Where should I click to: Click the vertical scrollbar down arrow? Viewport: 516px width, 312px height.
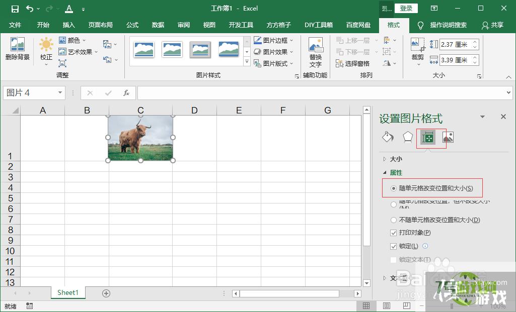(366, 283)
